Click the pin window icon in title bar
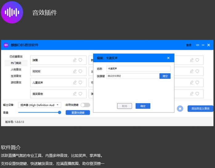The image size is (215, 168). (x=197, y=45)
